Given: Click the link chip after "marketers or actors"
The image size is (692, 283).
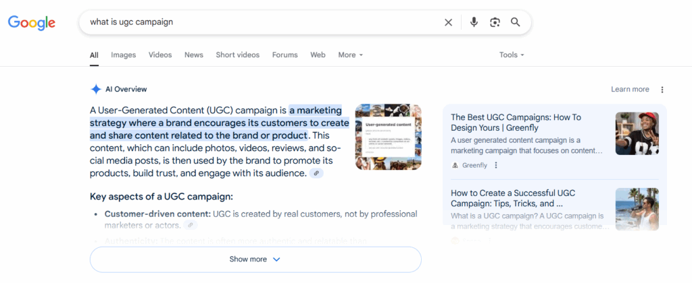Looking at the screenshot, I should (190, 225).
